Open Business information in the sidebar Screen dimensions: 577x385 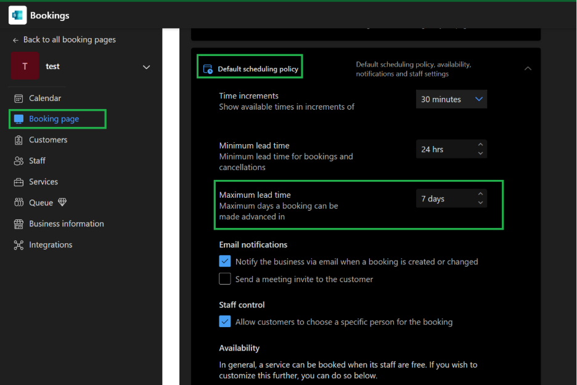[66, 224]
